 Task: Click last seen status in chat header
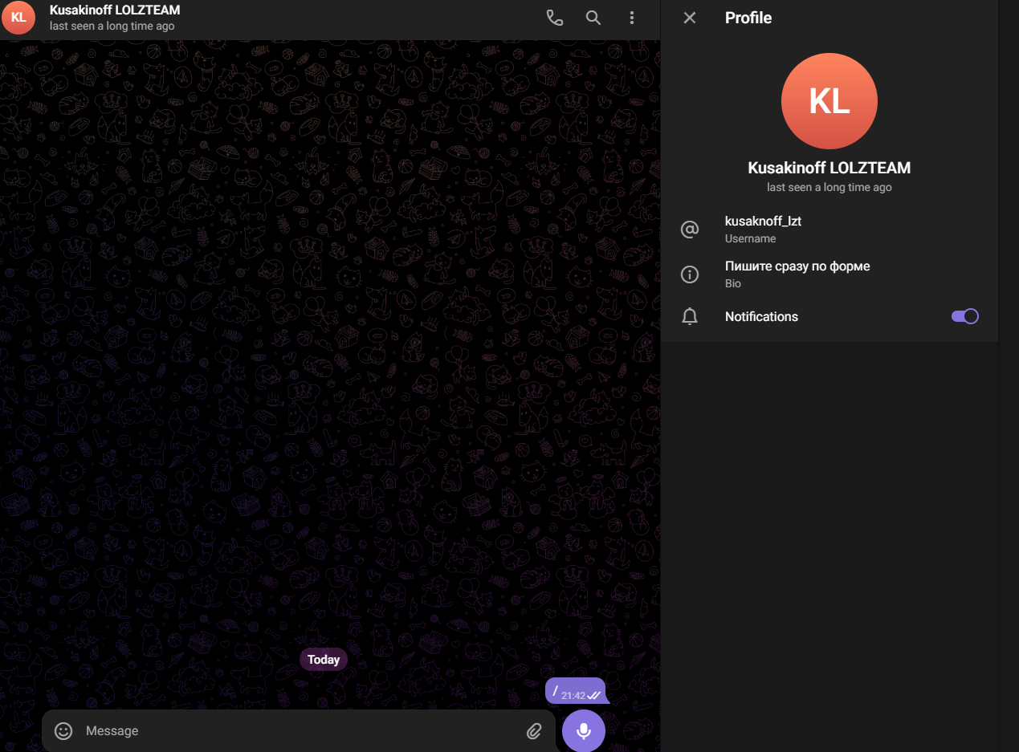click(112, 26)
